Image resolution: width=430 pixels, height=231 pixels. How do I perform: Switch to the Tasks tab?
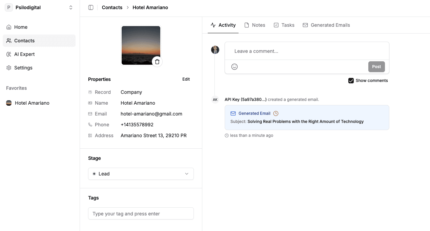(x=284, y=25)
